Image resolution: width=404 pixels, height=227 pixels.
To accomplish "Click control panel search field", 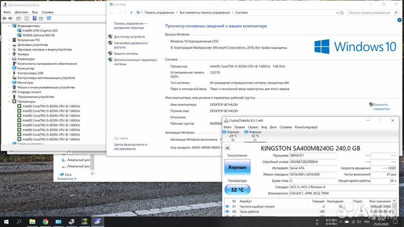I will click(369, 13).
